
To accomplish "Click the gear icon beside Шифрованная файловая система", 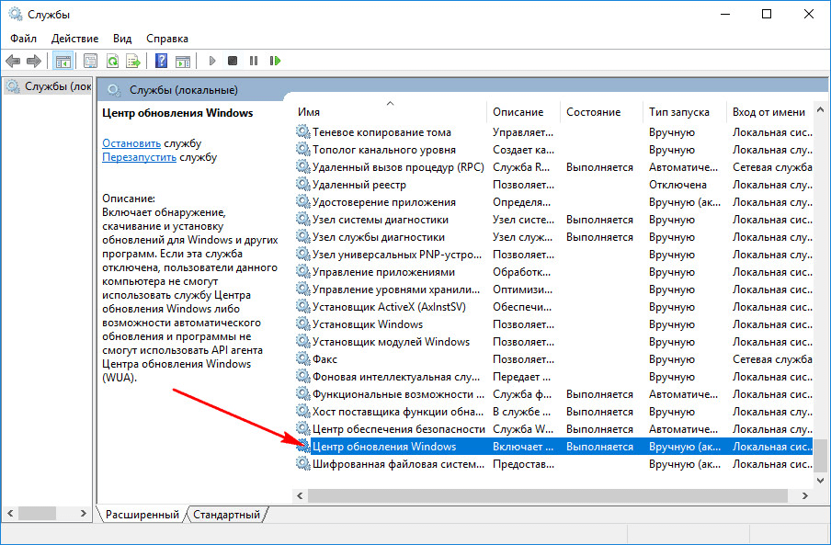I will coord(302,464).
